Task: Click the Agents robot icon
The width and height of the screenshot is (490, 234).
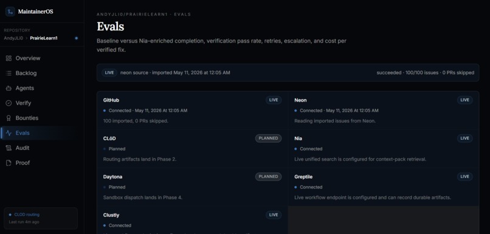Action: (x=9, y=88)
